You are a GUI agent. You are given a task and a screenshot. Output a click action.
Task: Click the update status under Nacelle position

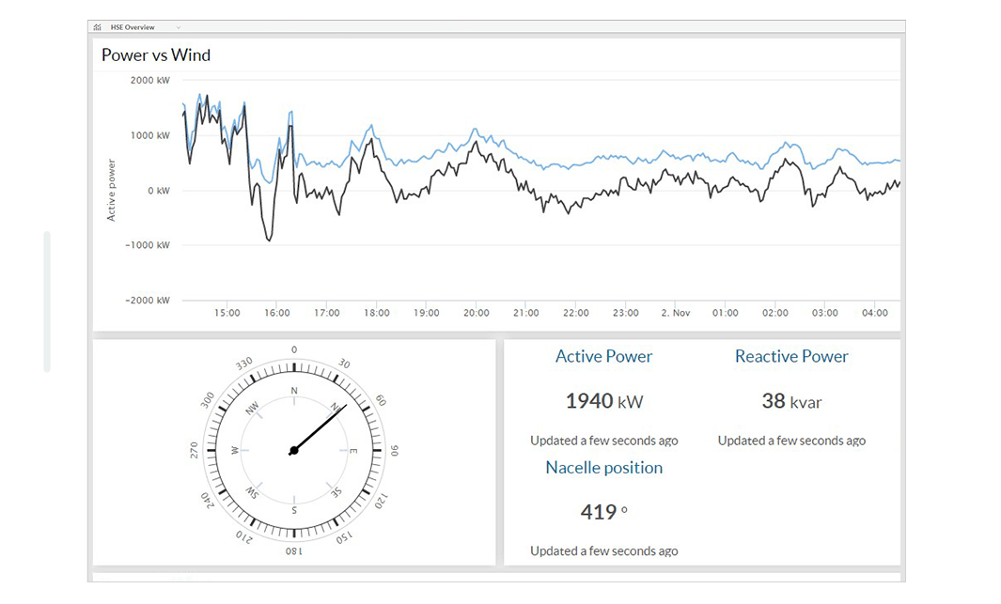[x=604, y=550]
